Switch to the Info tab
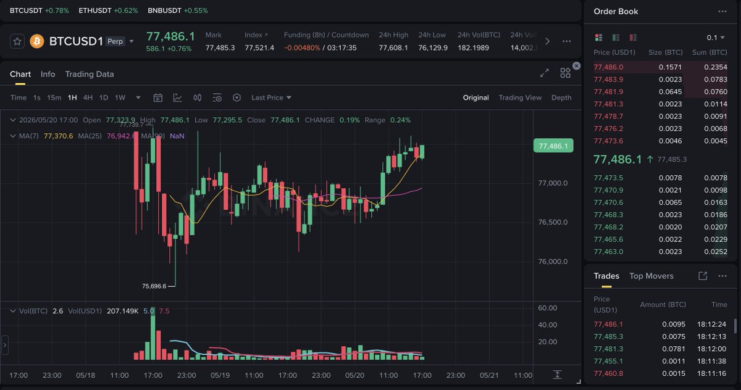 48,74
